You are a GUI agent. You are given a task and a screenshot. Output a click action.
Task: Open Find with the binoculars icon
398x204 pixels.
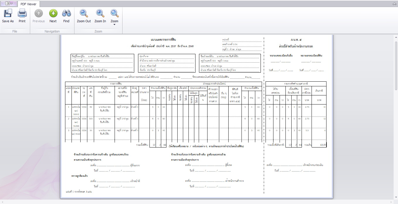tap(67, 13)
